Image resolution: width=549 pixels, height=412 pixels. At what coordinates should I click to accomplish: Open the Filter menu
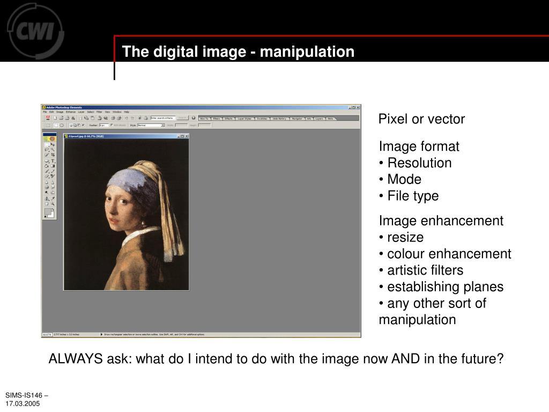coord(99,112)
